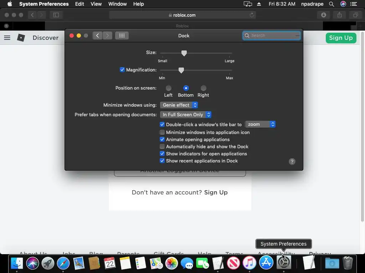Open Messages speech bubble icon in Dock

click(187, 263)
